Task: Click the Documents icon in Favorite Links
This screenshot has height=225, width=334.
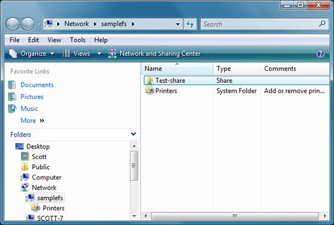Action: [12, 85]
